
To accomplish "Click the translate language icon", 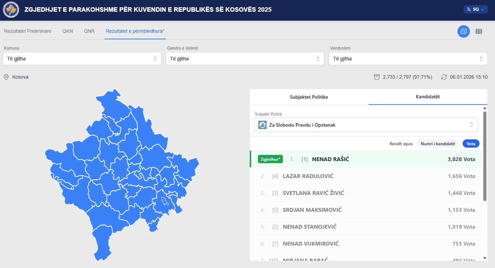I will [468, 10].
